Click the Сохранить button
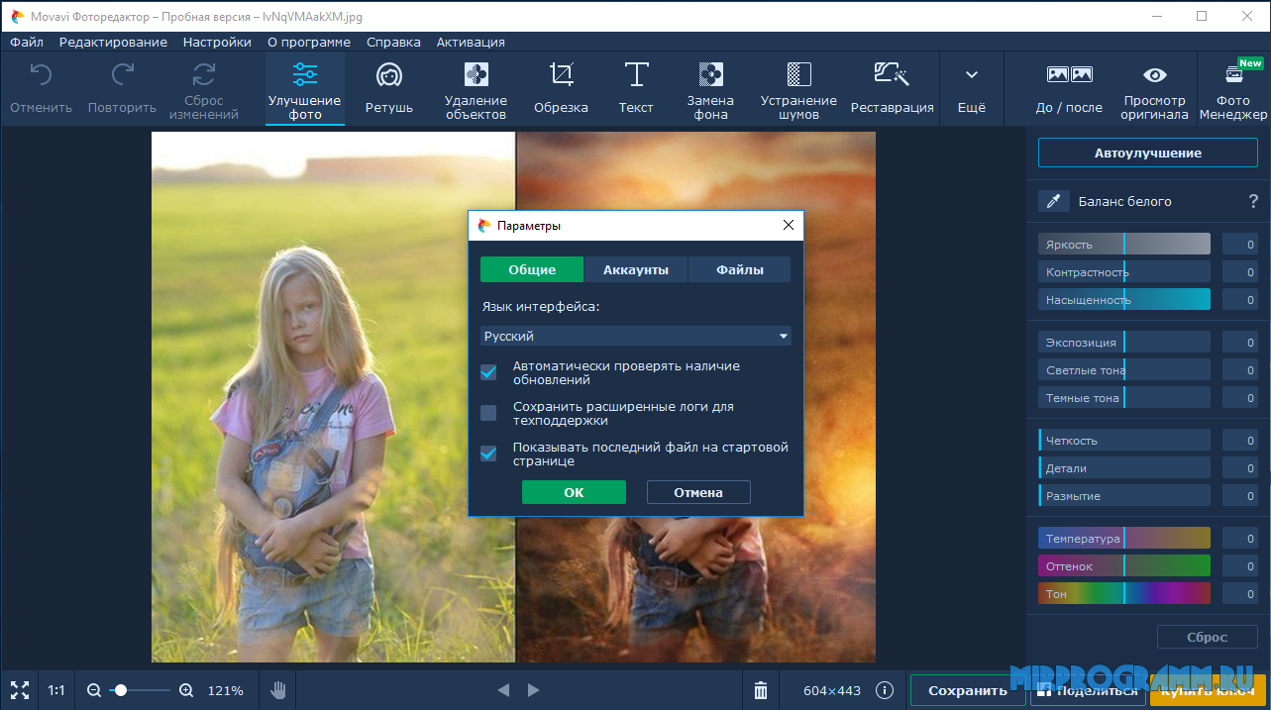Viewport: 1271px width, 710px height. [968, 690]
